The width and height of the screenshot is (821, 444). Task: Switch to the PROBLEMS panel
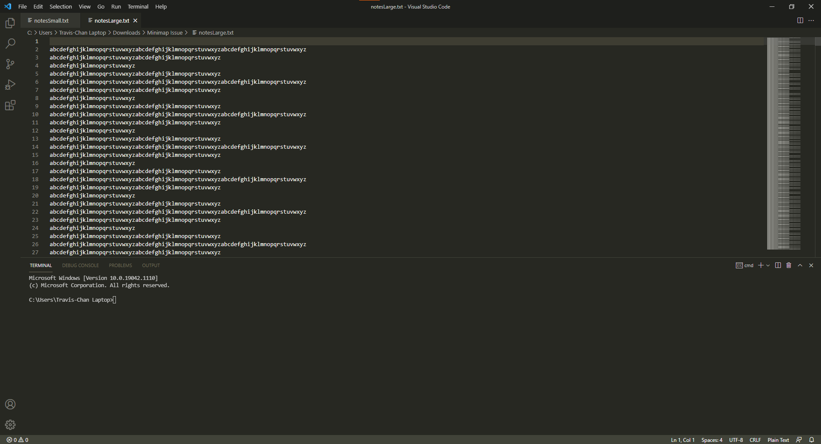(120, 265)
